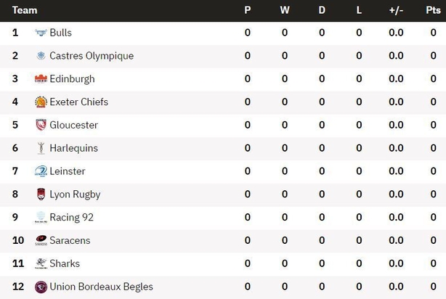Click the Gloucester shield logo
Image resolution: width=446 pixels, height=299 pixels.
[41, 125]
